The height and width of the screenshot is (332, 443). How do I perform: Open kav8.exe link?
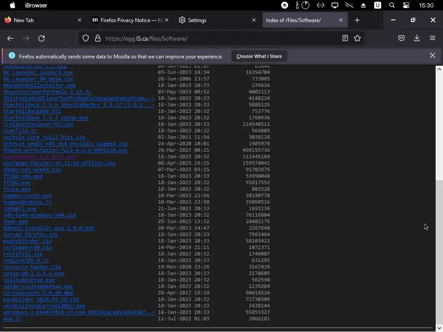[15, 222]
